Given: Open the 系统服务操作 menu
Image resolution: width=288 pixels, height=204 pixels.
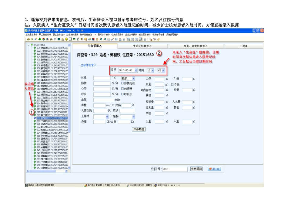Looking at the screenshot, I should click(x=32, y=35).
